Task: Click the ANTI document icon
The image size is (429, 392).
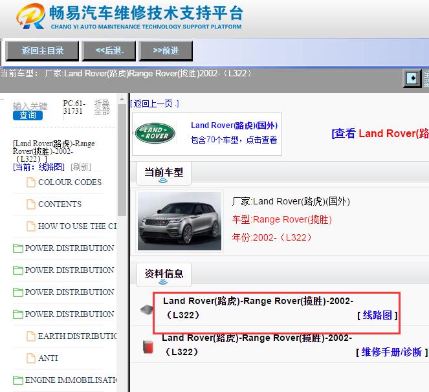Action: coord(31,358)
